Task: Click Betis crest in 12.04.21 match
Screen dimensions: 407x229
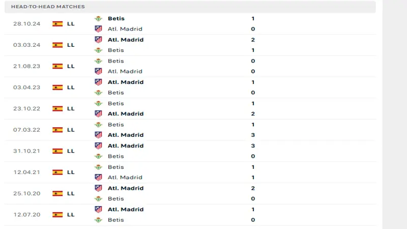Action: 98,167
